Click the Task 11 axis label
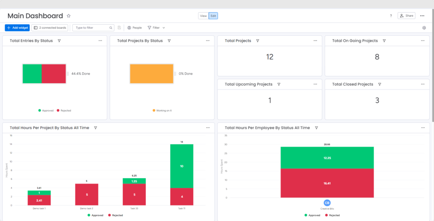Viewport: 434px width, 221px height. coord(181,208)
